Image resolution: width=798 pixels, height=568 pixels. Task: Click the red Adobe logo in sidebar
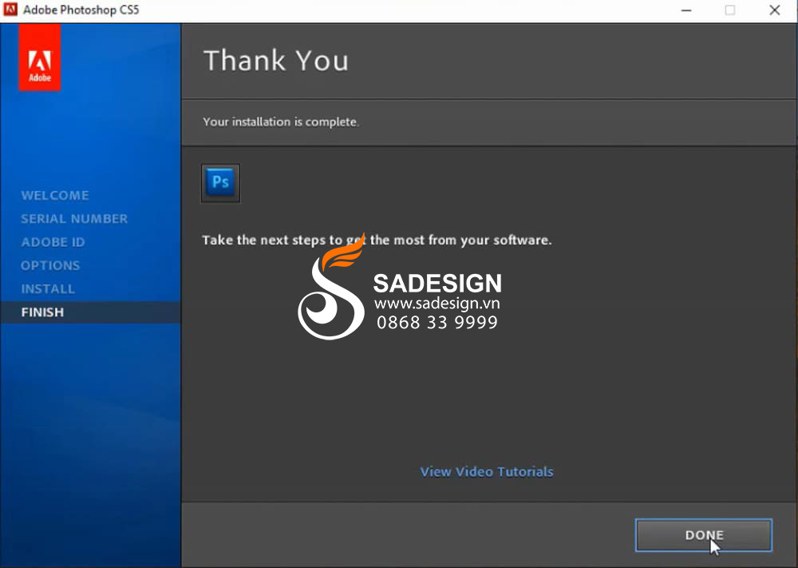pyautogui.click(x=40, y=58)
